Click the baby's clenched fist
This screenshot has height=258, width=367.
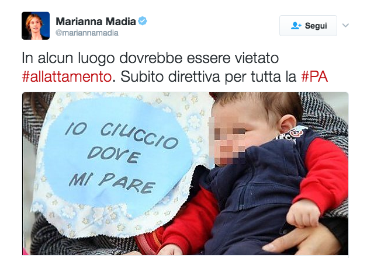pyautogui.click(x=302, y=214)
